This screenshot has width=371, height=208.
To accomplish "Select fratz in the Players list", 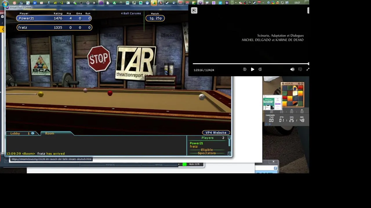I will (x=194, y=146).
